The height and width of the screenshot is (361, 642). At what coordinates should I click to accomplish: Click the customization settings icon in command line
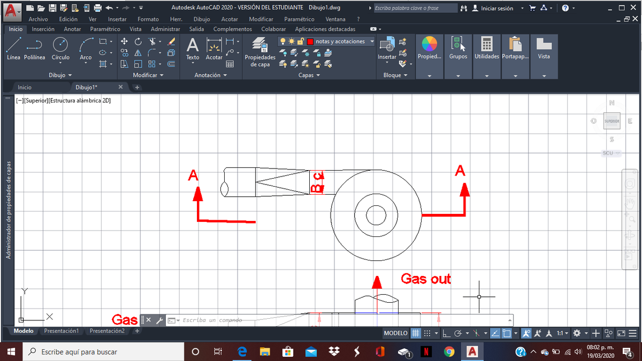coord(159,320)
